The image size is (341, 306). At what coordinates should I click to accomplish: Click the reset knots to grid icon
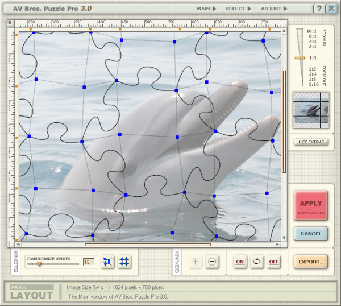click(x=124, y=262)
